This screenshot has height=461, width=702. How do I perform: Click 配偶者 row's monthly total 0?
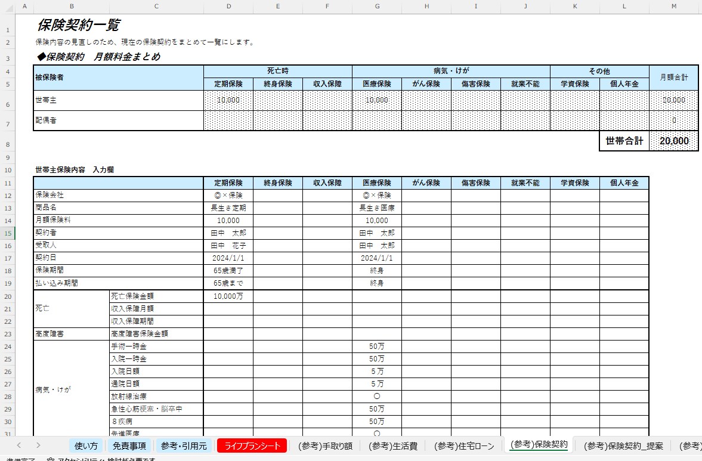click(674, 120)
